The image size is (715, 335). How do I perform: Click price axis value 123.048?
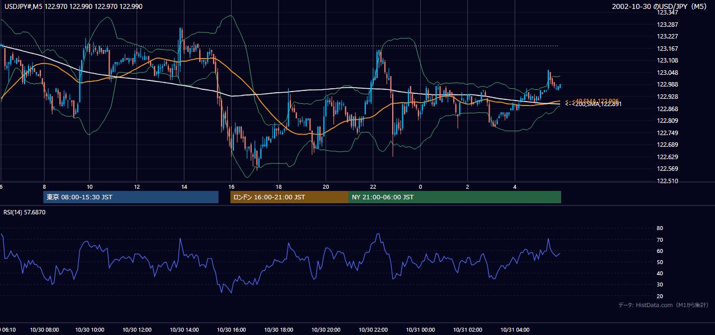coord(667,73)
